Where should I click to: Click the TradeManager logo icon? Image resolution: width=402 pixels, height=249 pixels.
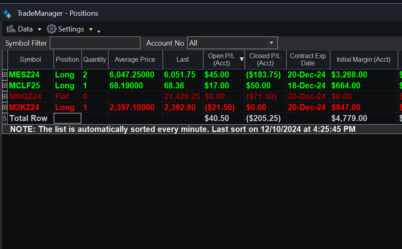(x=8, y=13)
